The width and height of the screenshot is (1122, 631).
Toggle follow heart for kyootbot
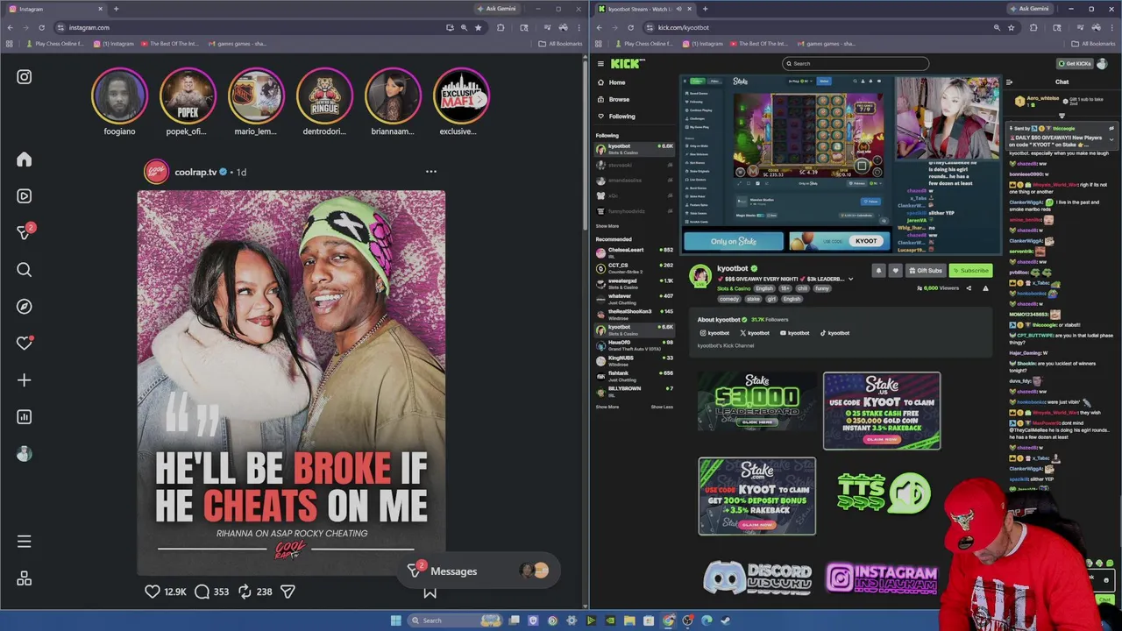coord(895,271)
